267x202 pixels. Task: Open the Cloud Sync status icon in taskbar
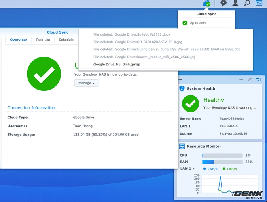point(207,3)
